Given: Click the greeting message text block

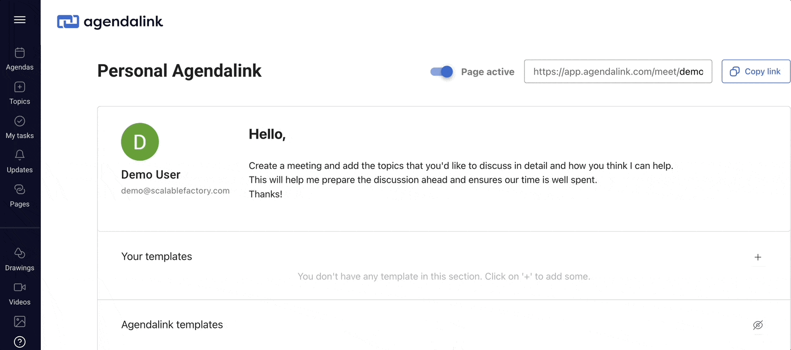Looking at the screenshot, I should point(461,180).
